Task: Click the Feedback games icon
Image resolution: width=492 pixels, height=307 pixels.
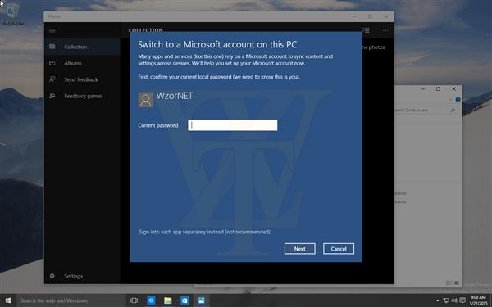Action: point(52,96)
